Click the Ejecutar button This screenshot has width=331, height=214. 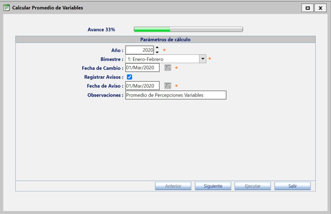click(x=252, y=186)
